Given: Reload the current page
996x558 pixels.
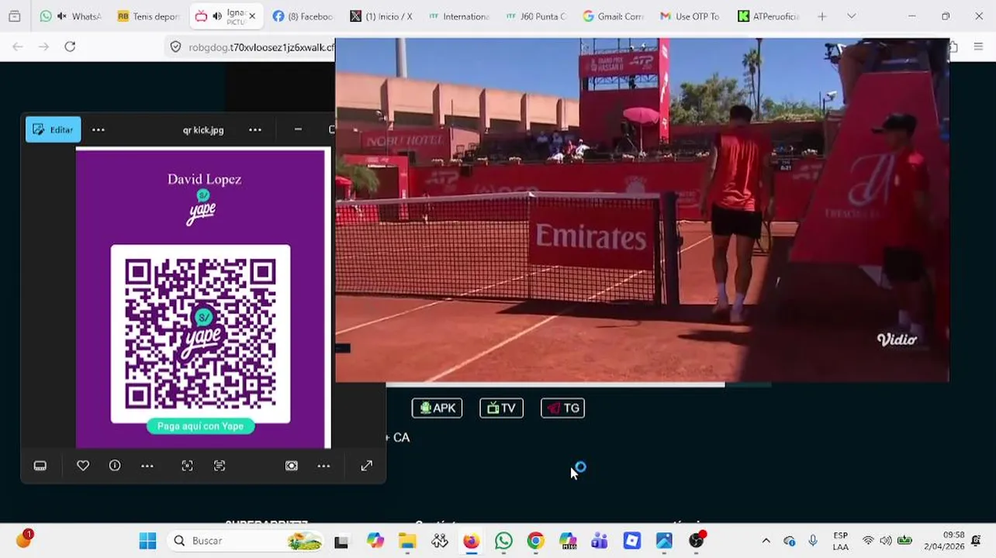Looking at the screenshot, I should (x=70, y=47).
